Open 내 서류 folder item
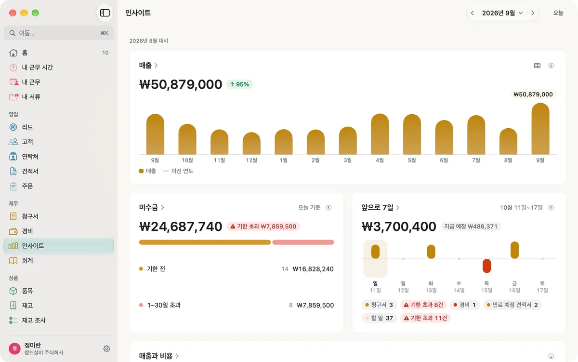This screenshot has height=362, width=578. pyautogui.click(x=59, y=97)
